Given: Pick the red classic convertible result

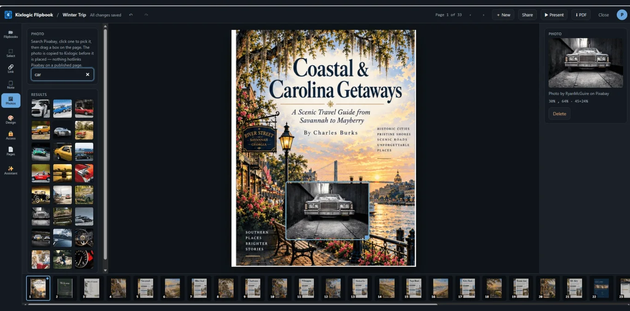Looking at the screenshot, I should pyautogui.click(x=84, y=109).
